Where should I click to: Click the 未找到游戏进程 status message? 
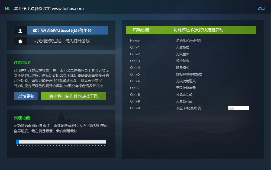point(61,41)
